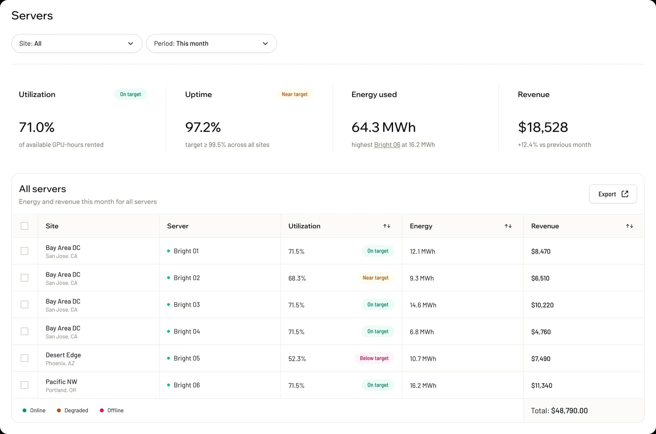Follow the Bright 06 link in Energy used
656x434 pixels.
[387, 145]
